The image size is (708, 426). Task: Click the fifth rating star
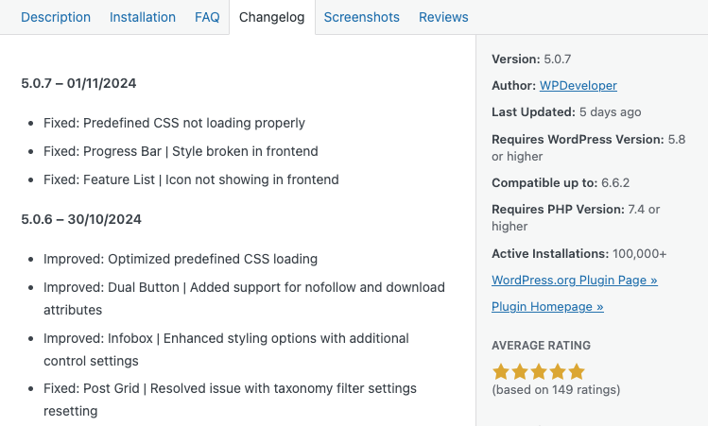tap(577, 371)
